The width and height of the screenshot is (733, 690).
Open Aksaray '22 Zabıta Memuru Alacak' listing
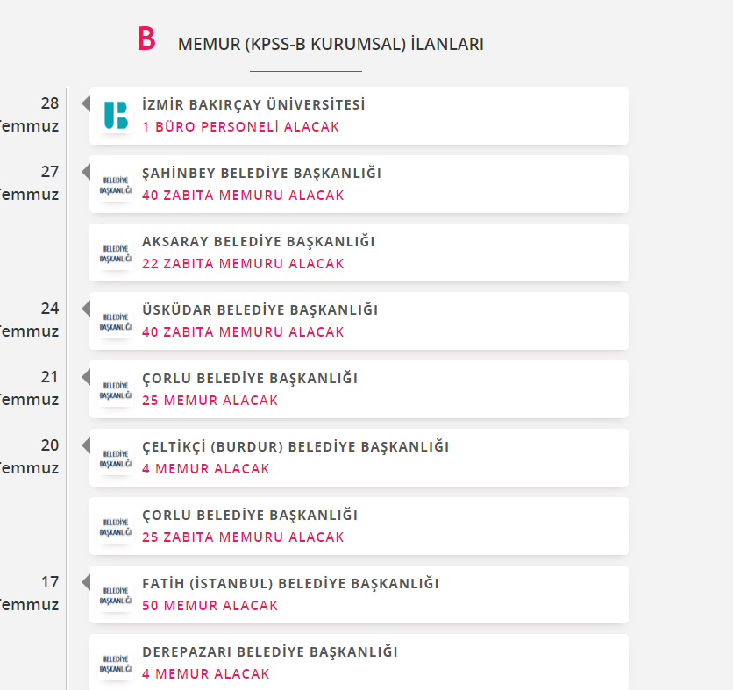[243, 264]
